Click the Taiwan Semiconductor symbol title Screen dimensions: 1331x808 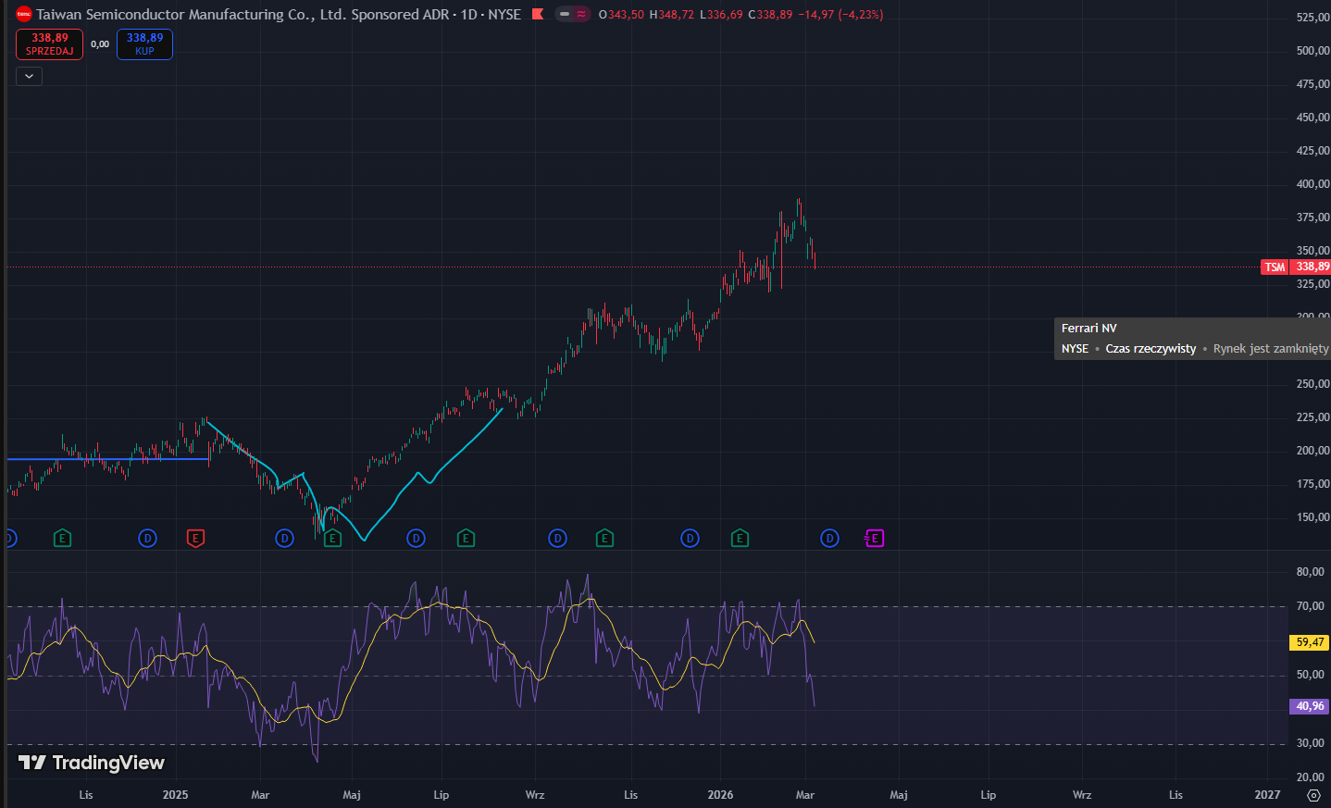click(x=278, y=14)
